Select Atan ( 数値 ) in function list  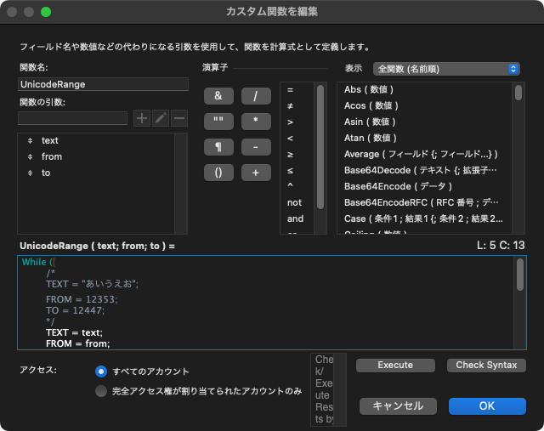click(x=424, y=138)
